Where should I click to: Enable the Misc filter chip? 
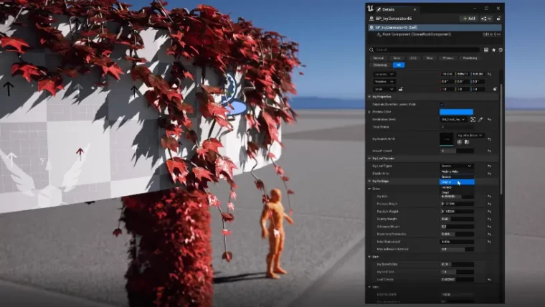coord(430,58)
